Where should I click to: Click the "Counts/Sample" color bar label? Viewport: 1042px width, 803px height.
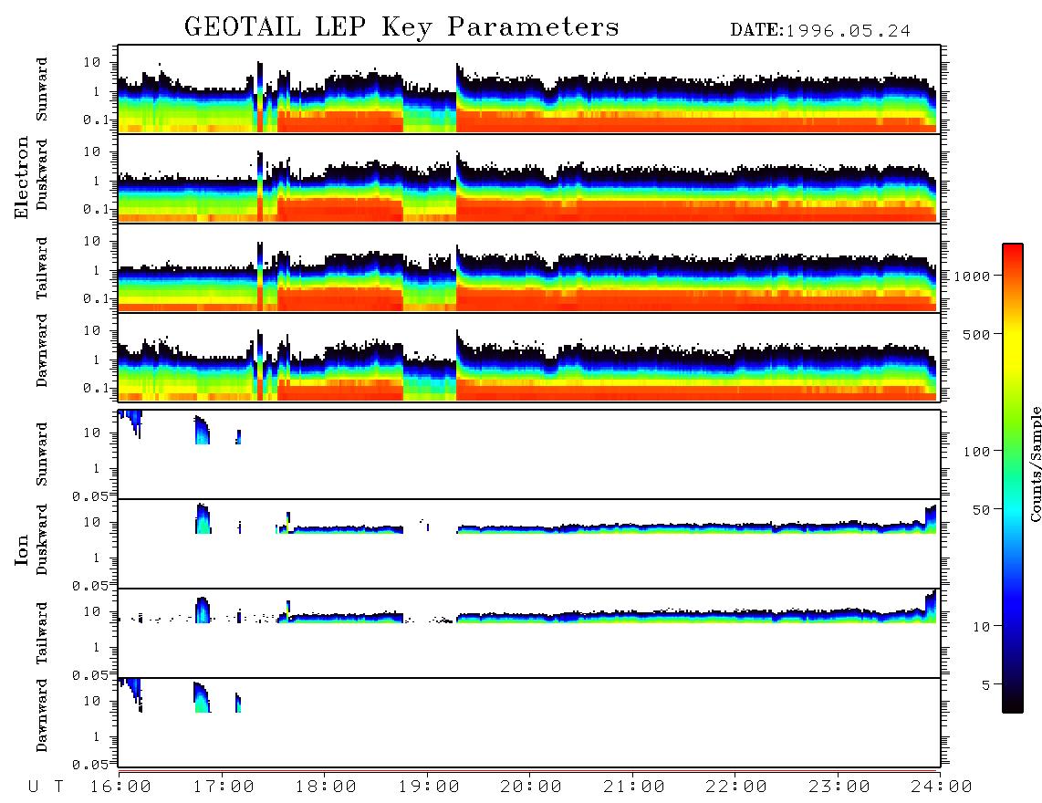point(1035,464)
